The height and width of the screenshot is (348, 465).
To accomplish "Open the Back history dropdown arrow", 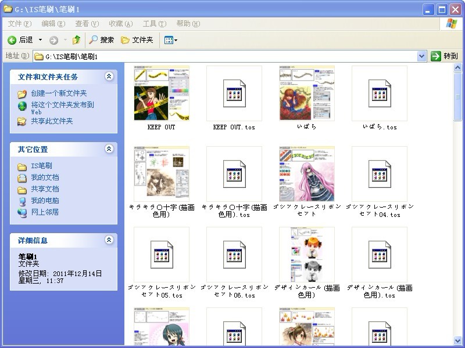I will (40, 40).
